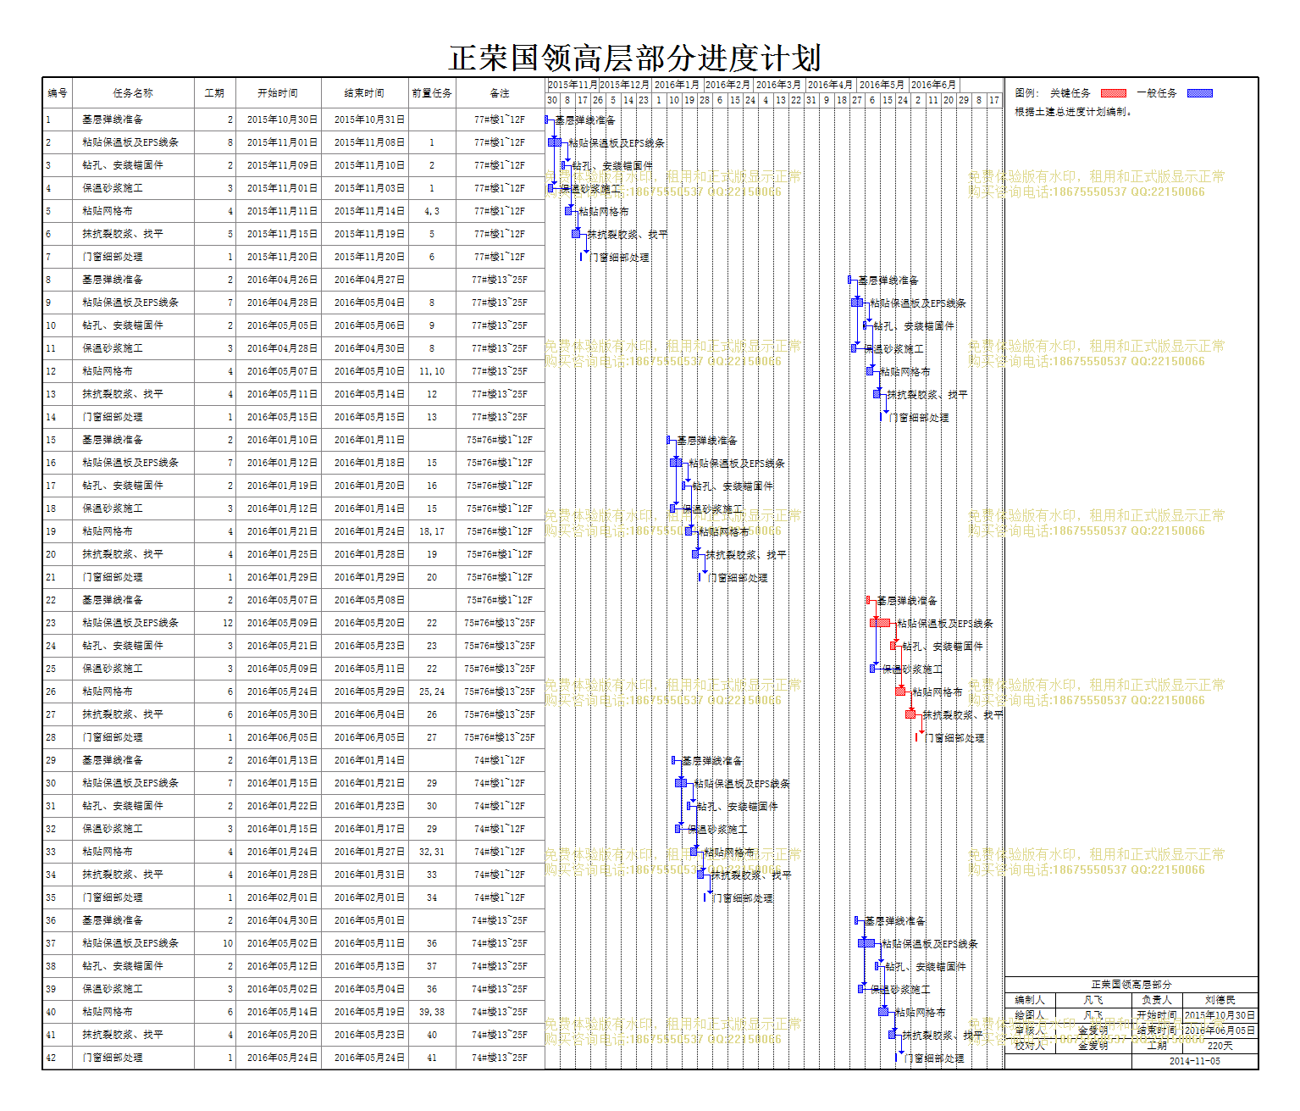Select the end date 2015年11月03日 of task 4
The width and height of the screenshot is (1300, 1111).
pos(369,188)
